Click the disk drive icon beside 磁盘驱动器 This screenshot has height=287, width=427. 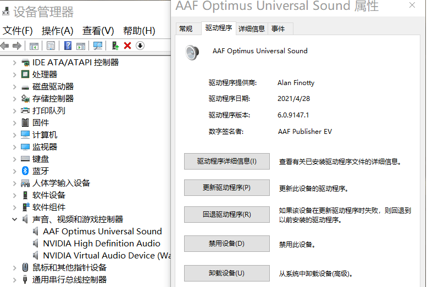25,87
